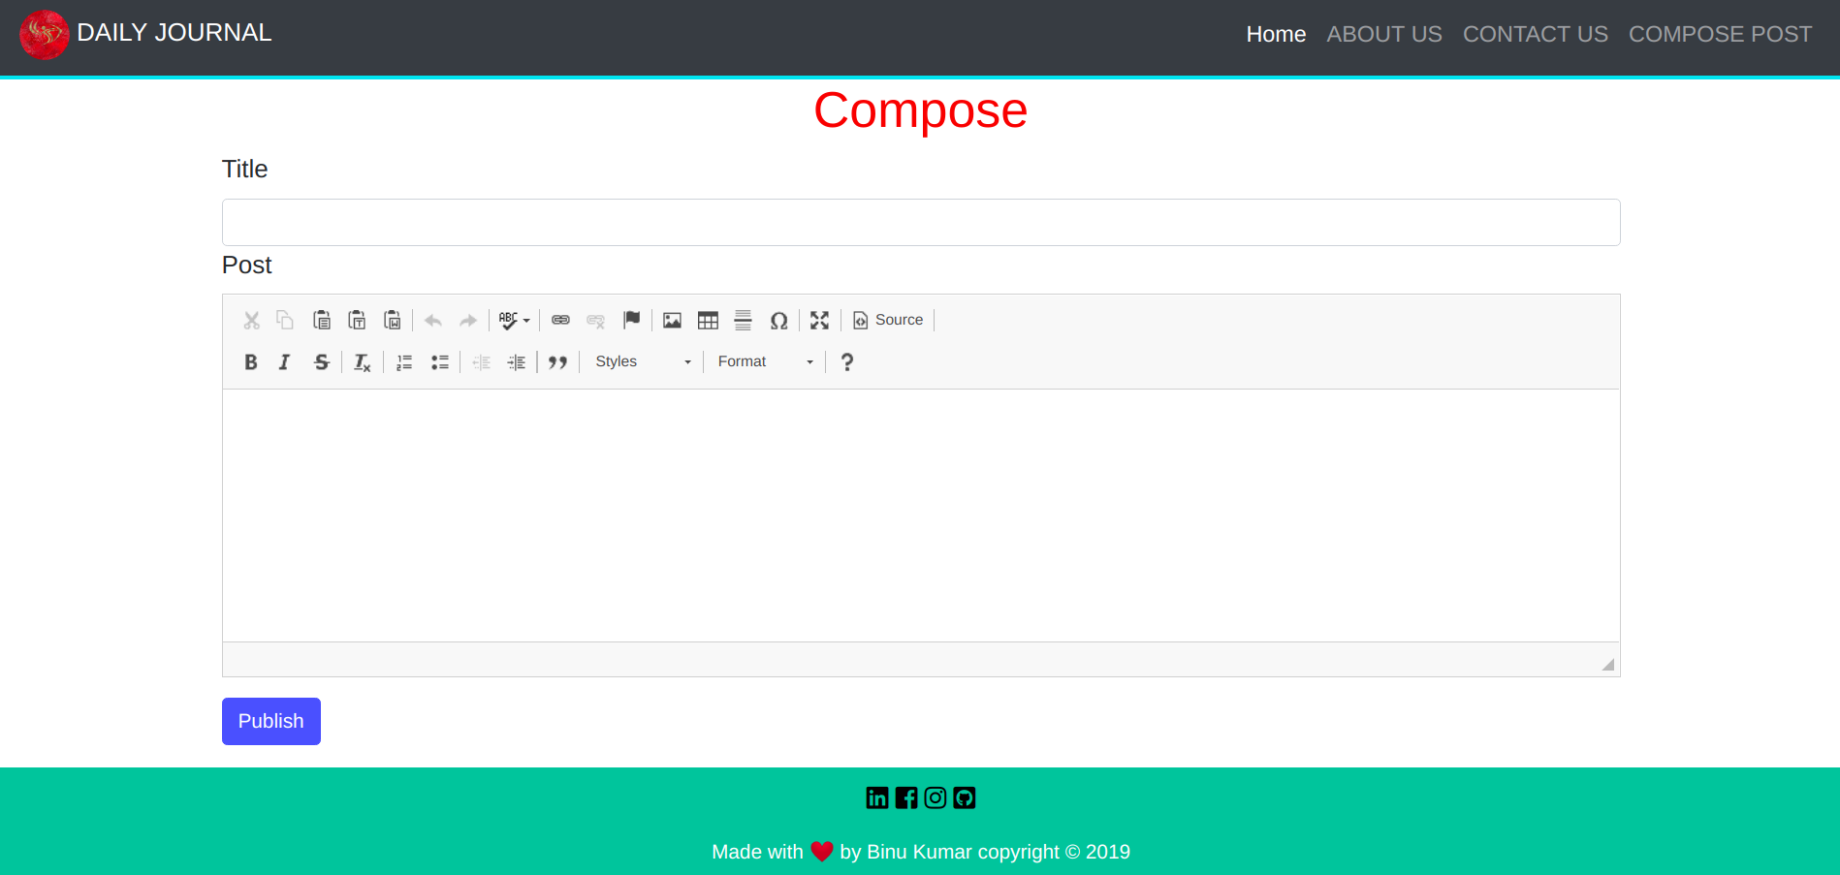This screenshot has width=1840, height=875.
Task: Insert an anchor with the flag icon
Action: (632, 320)
